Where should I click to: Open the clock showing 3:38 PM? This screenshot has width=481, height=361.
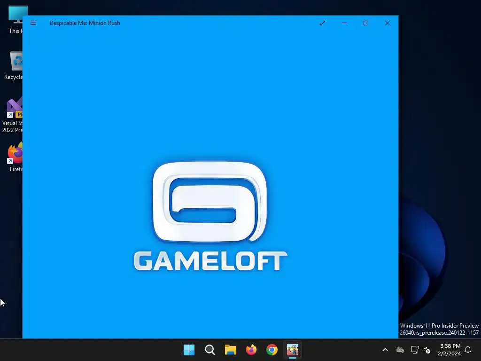click(450, 350)
